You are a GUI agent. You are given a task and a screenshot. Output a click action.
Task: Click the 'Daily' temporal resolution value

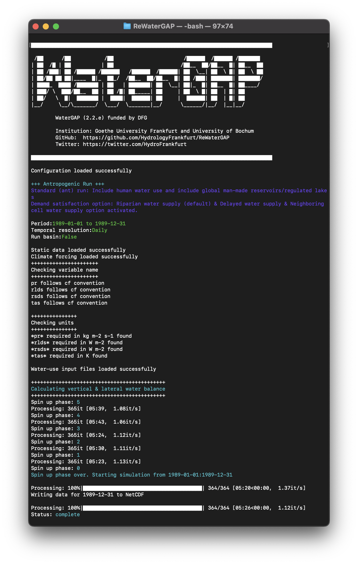coord(99,230)
